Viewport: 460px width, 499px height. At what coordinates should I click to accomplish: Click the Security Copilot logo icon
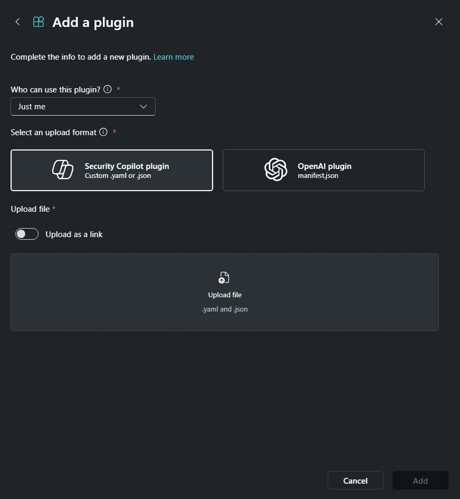63,170
